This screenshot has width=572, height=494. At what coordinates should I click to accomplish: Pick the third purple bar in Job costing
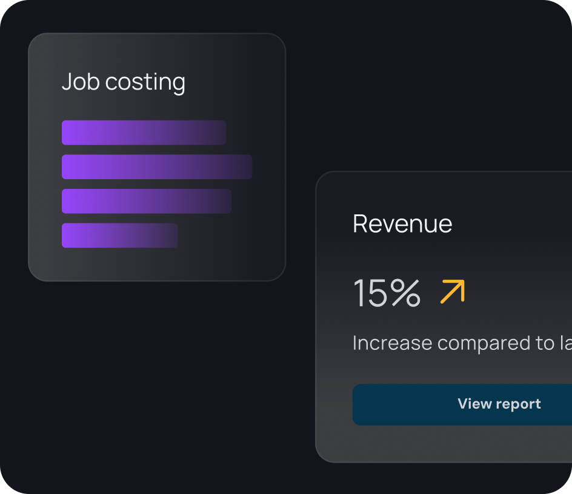click(x=146, y=201)
